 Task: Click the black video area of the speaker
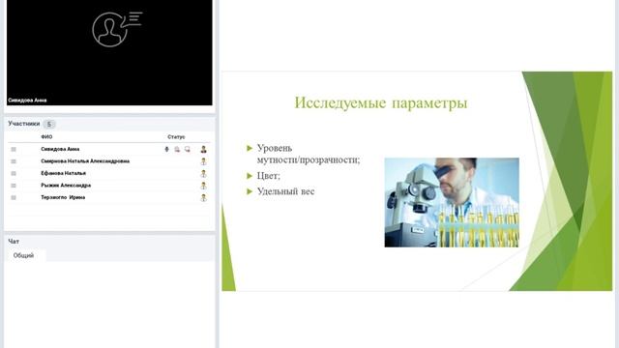[x=109, y=53]
